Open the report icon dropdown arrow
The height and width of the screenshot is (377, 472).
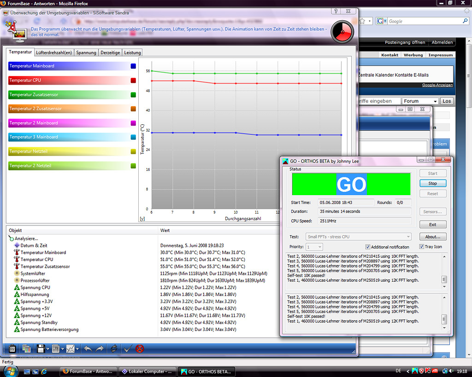coord(63,349)
